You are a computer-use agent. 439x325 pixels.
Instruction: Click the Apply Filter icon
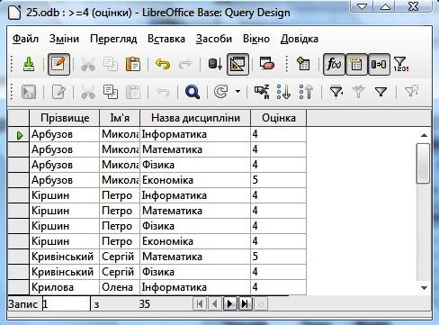[358, 92]
